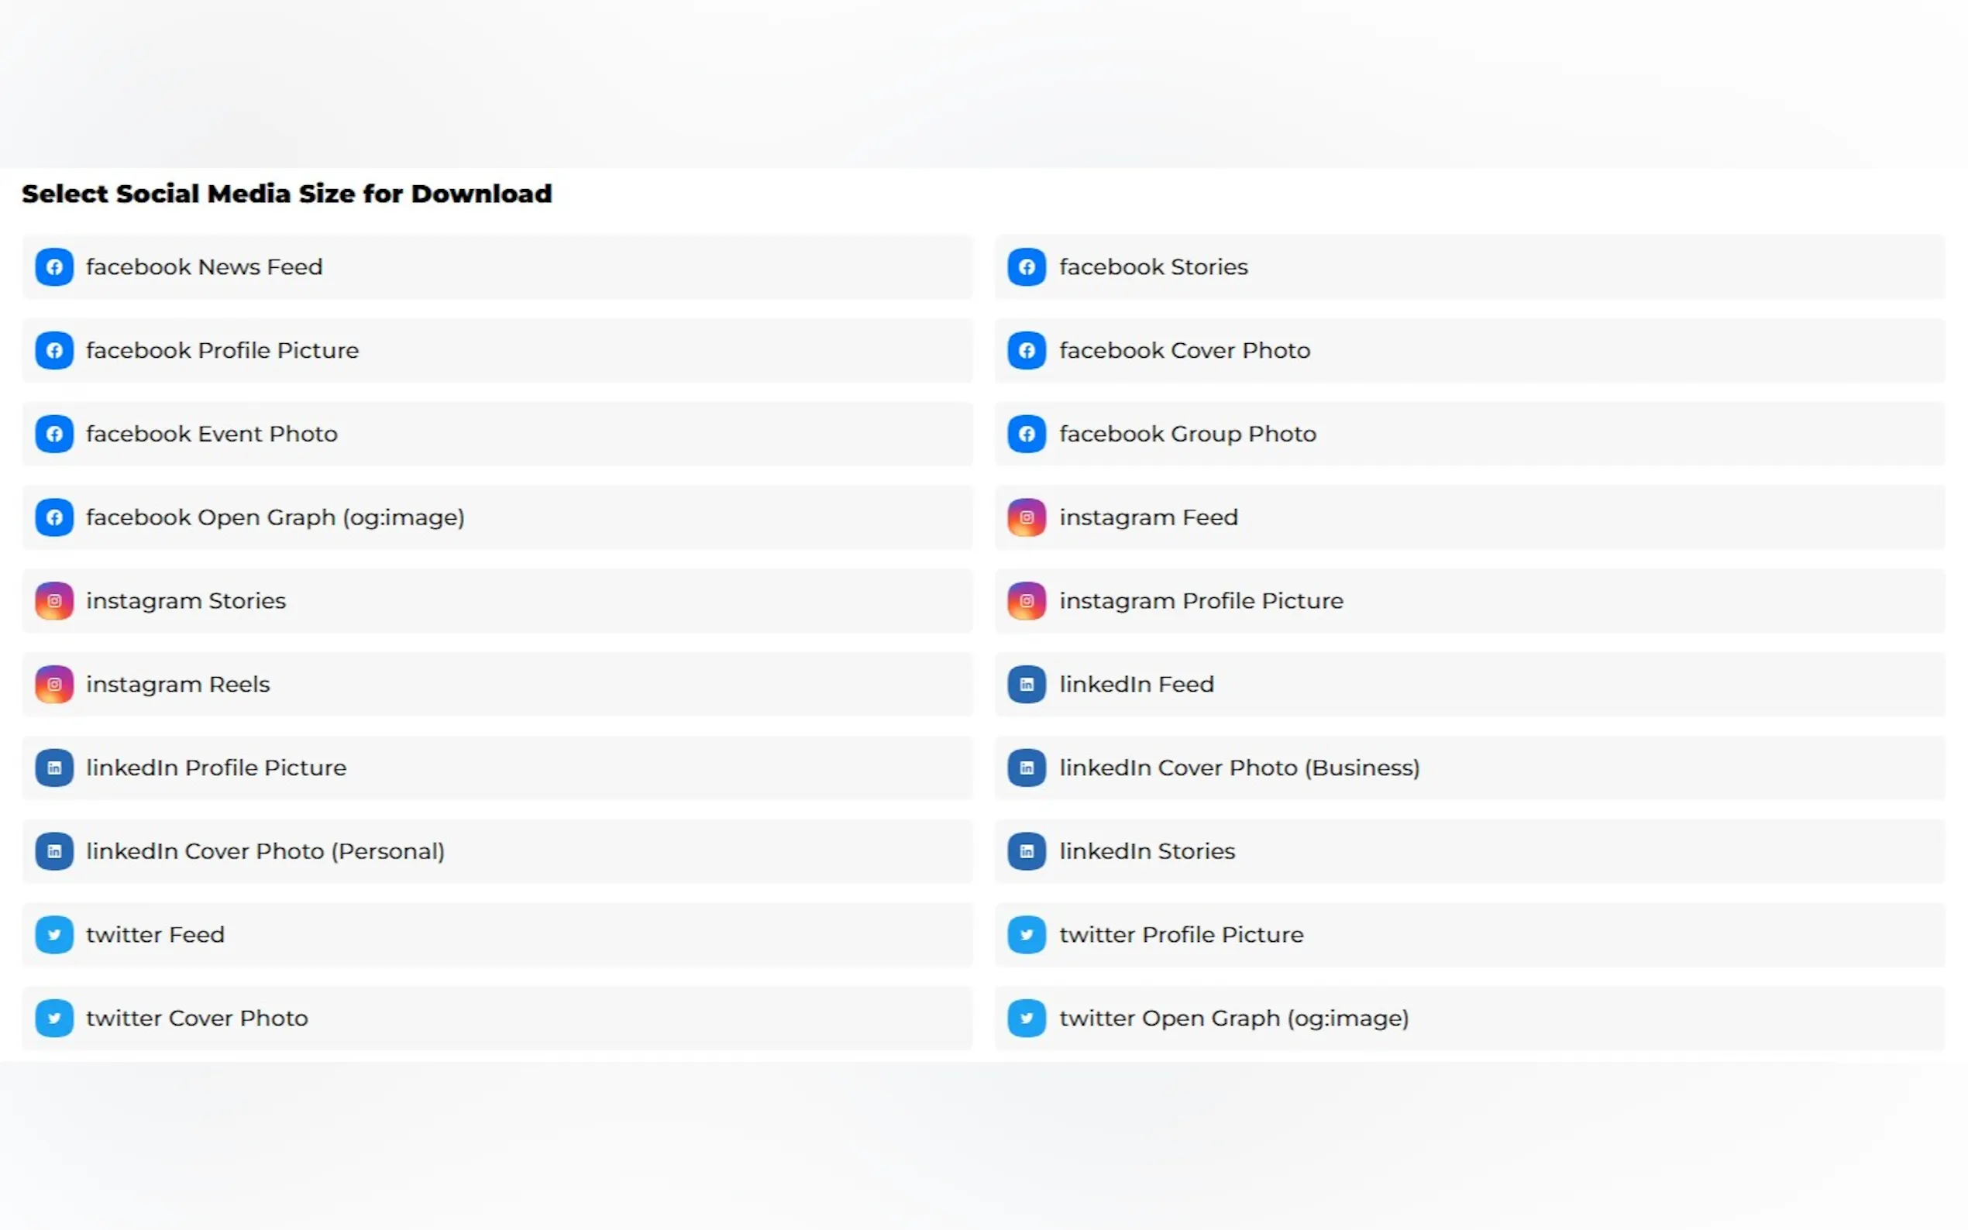Choose twitter Open Graph (og:image) option
Image resolution: width=1968 pixels, height=1230 pixels.
(1233, 1019)
